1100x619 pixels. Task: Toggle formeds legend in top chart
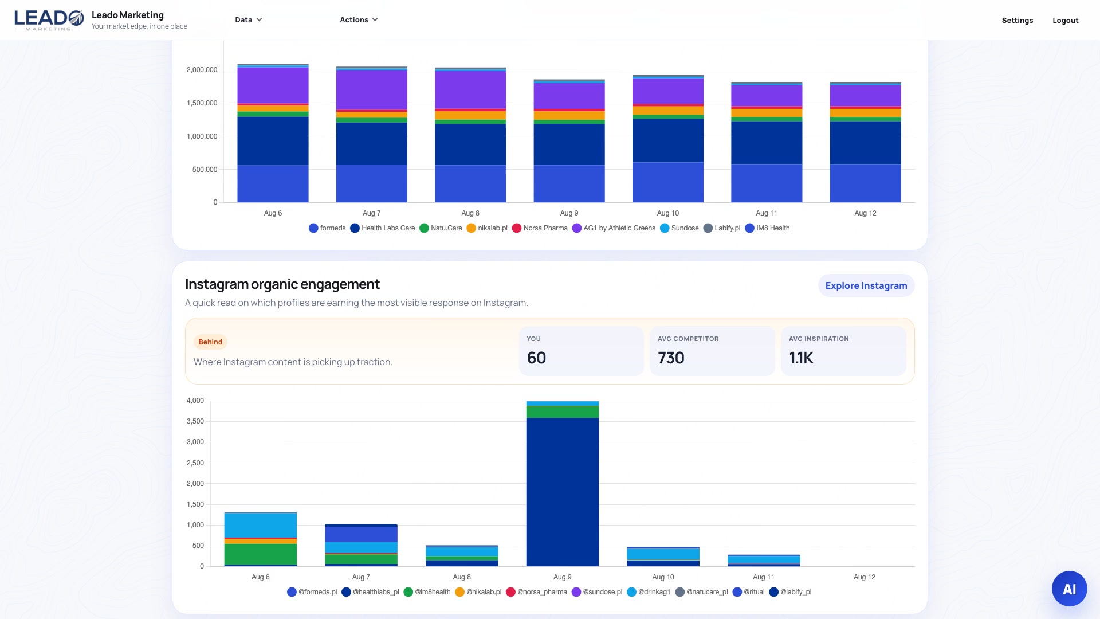[327, 228]
